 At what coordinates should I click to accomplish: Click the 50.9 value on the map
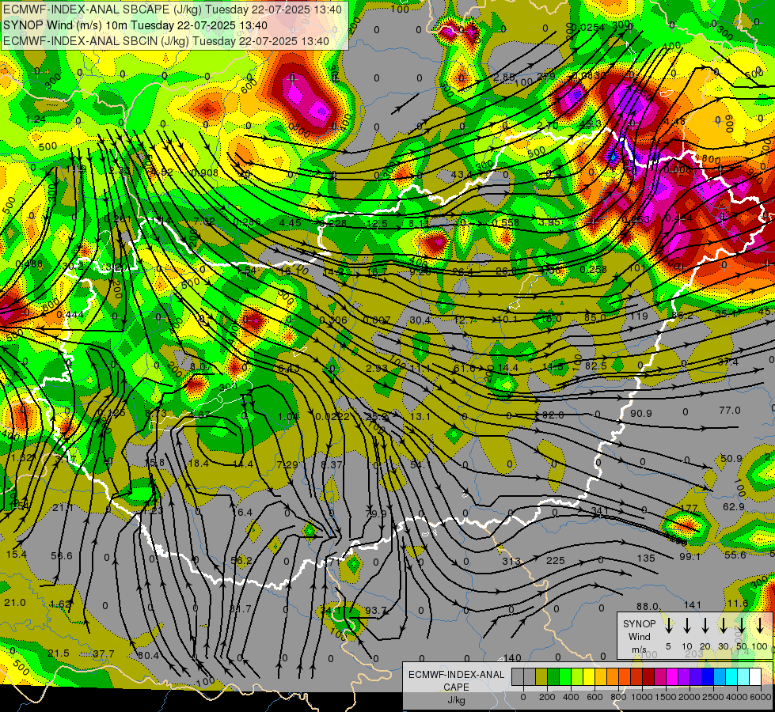(731, 459)
